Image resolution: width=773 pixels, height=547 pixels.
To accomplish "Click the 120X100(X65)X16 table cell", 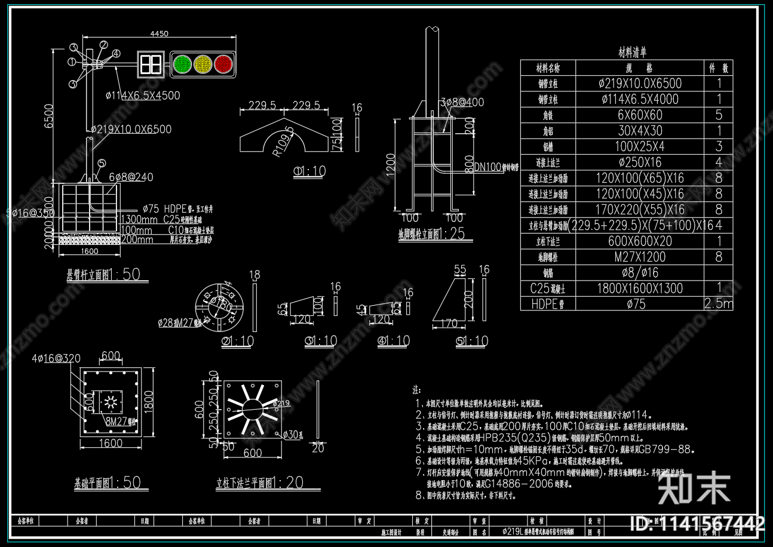I will (x=640, y=178).
